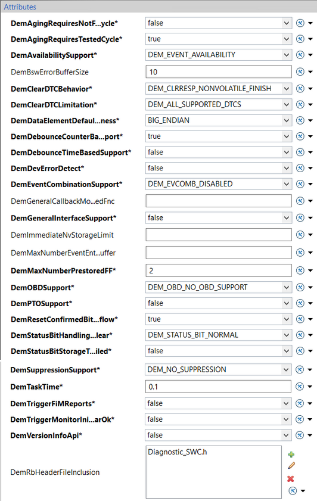Click the red X delete icon beside Diagnostic_SWC.h

290,478
